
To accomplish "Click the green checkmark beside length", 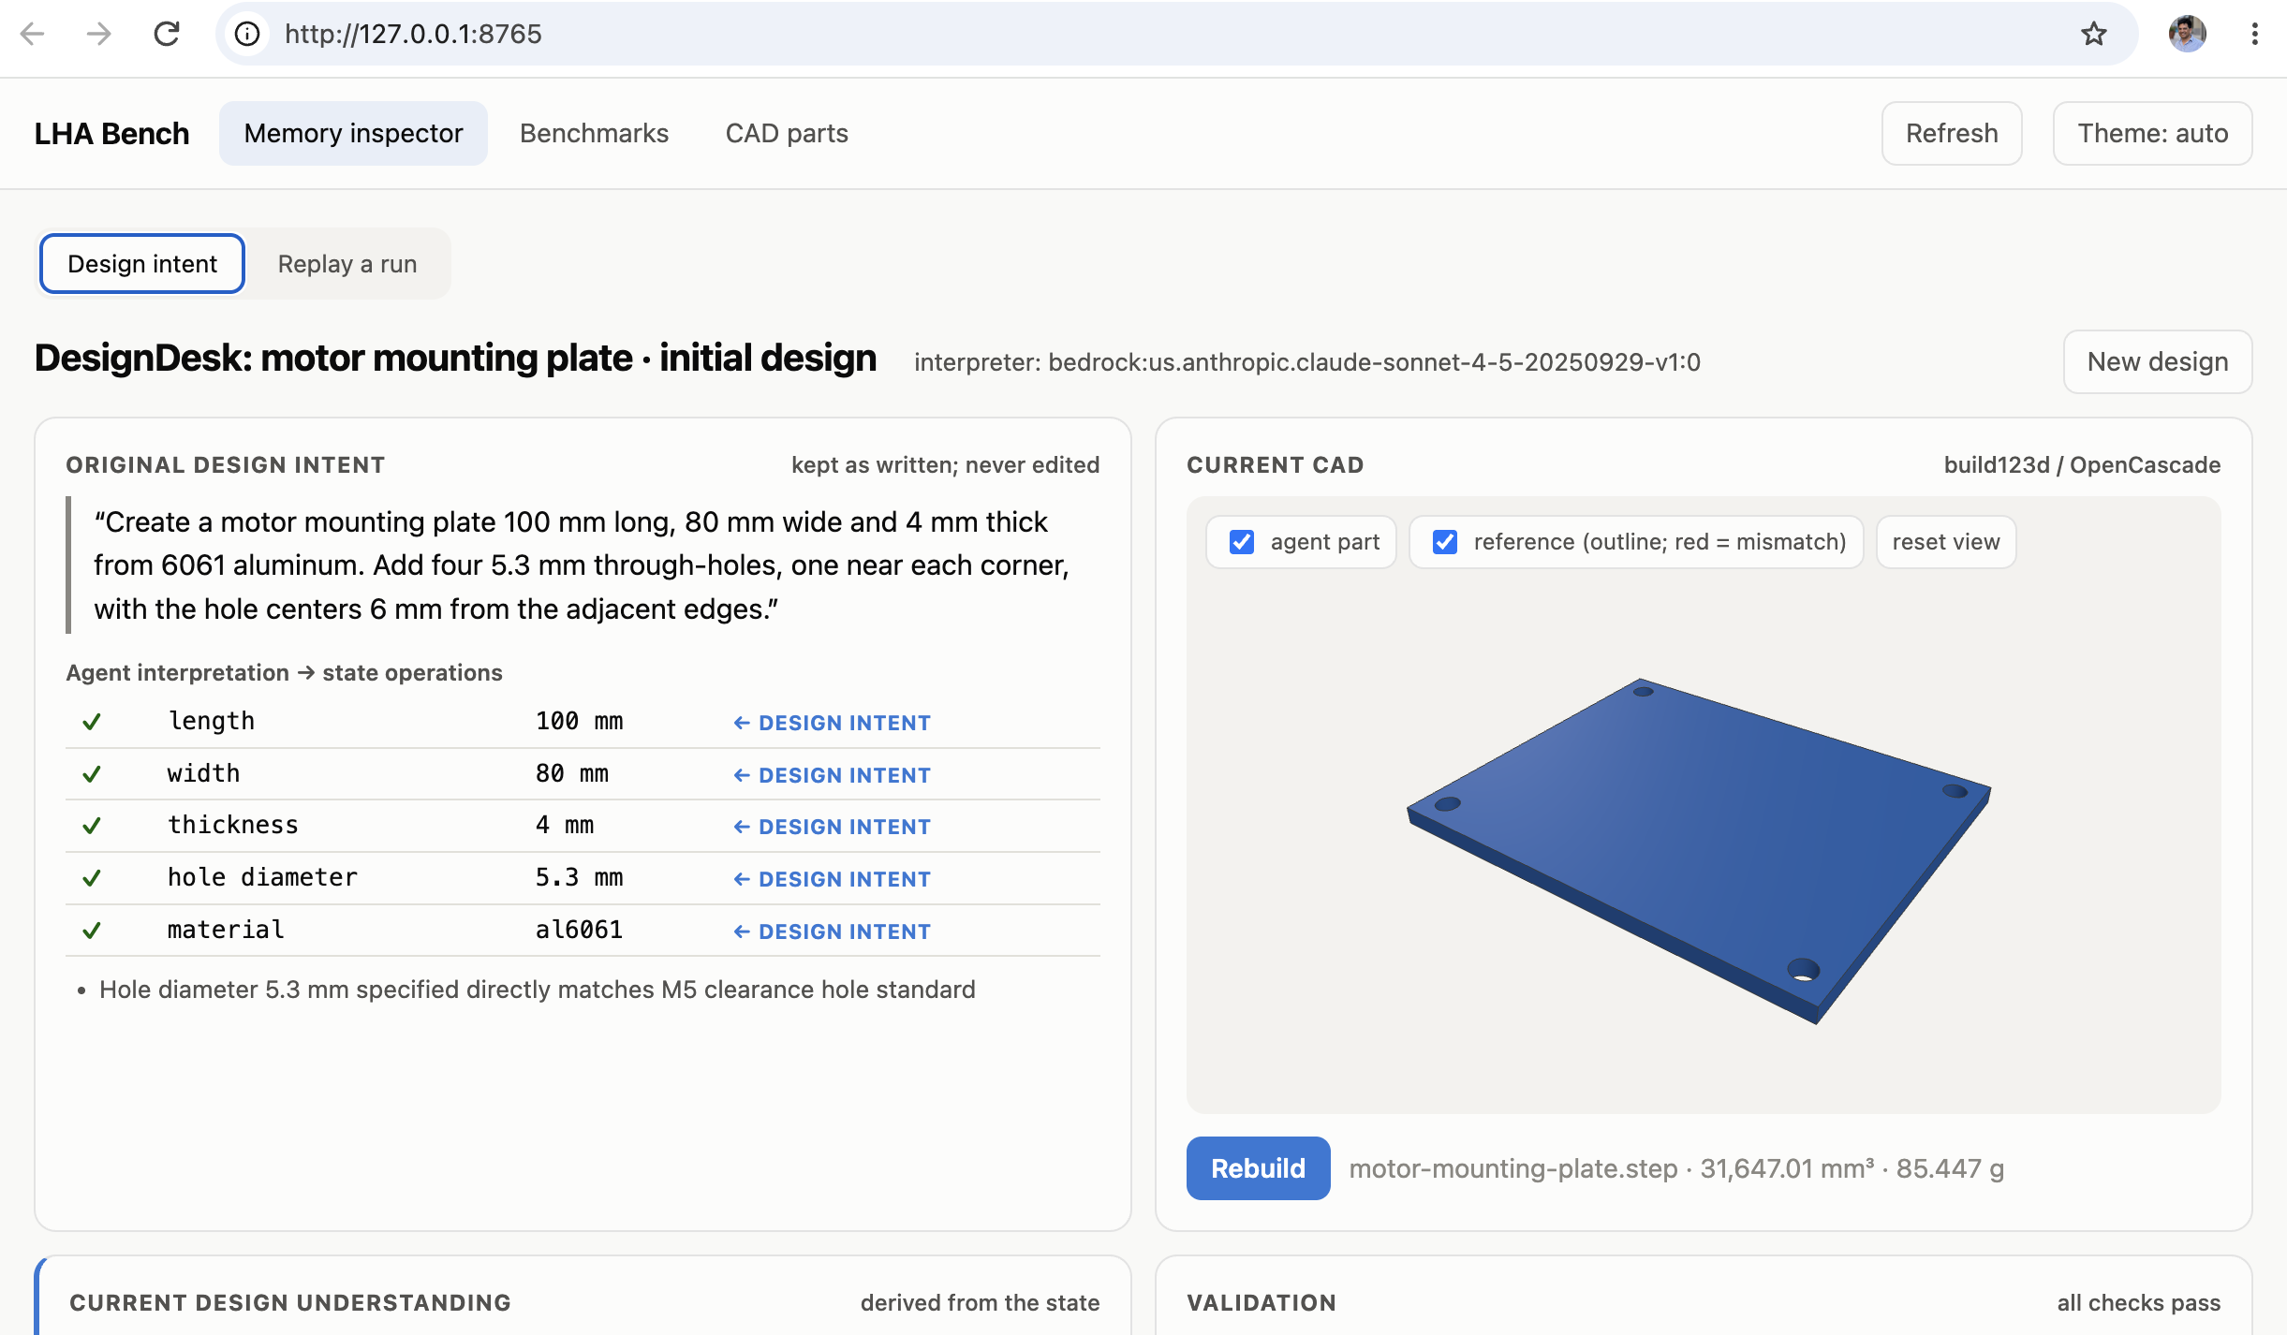I will [91, 722].
